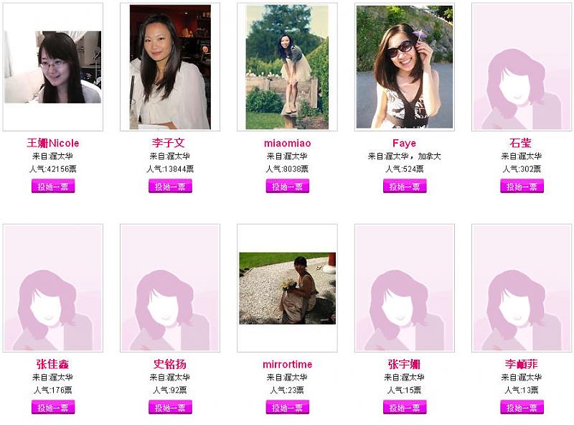Click miaomiao's garden photo thumbnail

point(288,67)
